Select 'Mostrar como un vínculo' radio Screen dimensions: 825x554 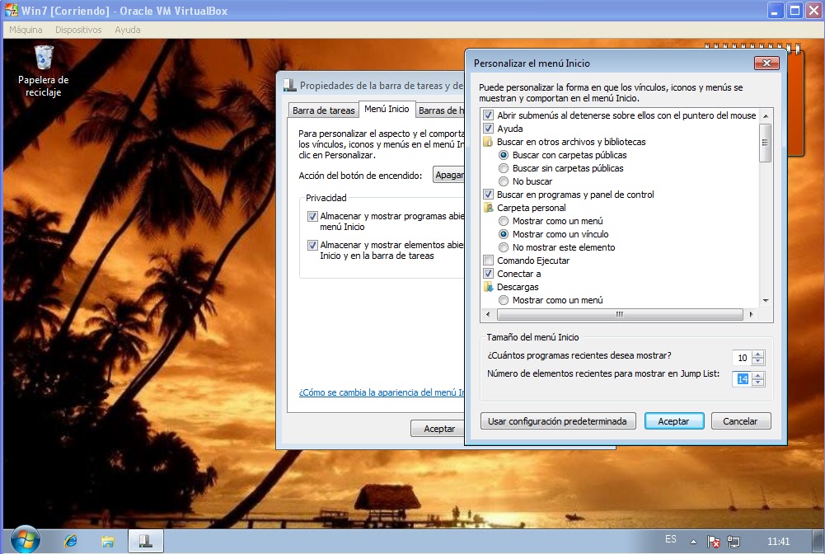[504, 234]
